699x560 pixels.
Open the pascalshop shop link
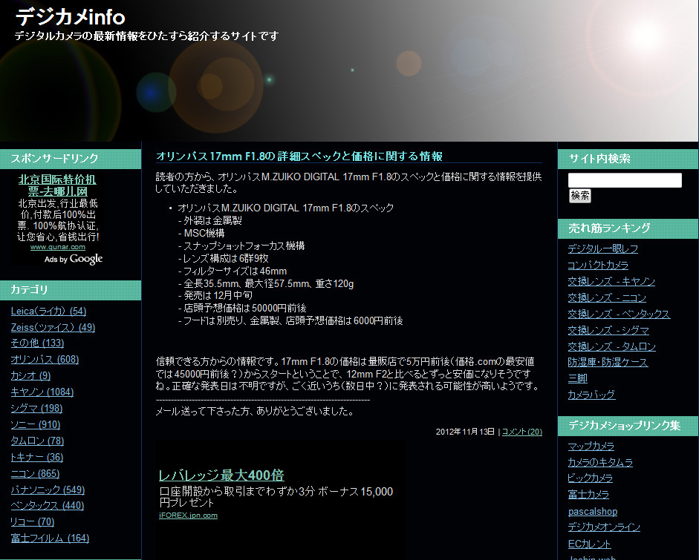pyautogui.click(x=592, y=511)
